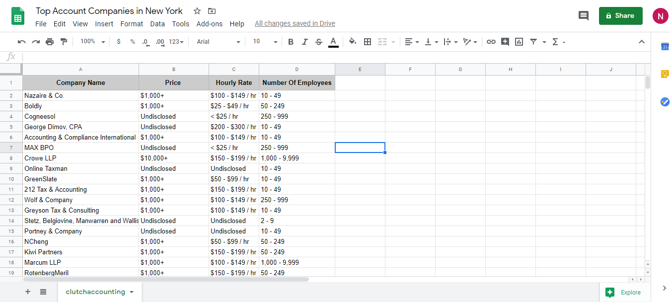Open the clutchaccounting tab dropdown arrow
The width and height of the screenshot is (670, 302).
click(x=132, y=292)
